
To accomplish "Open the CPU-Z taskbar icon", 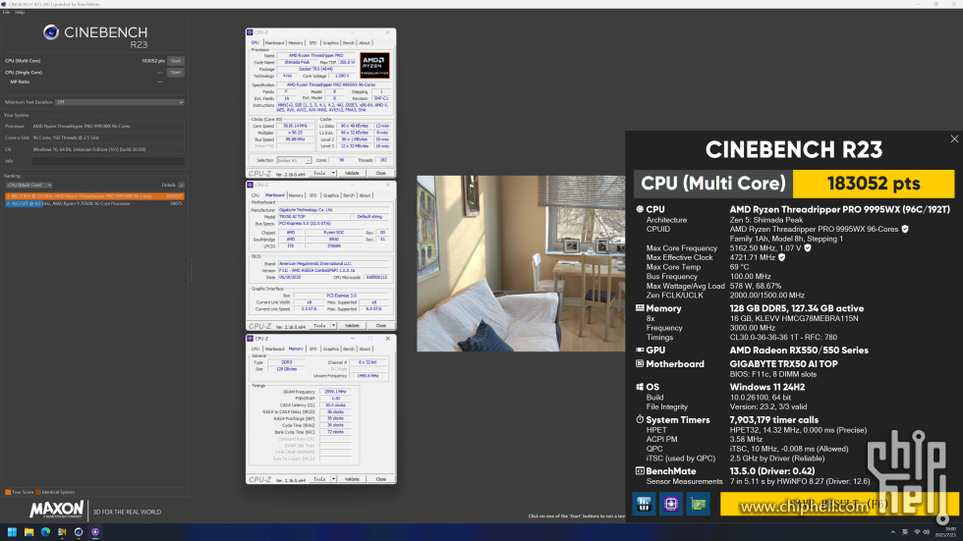I will 95,532.
